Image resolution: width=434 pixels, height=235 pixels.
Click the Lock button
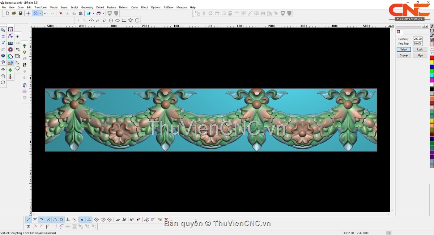pyautogui.click(x=420, y=50)
